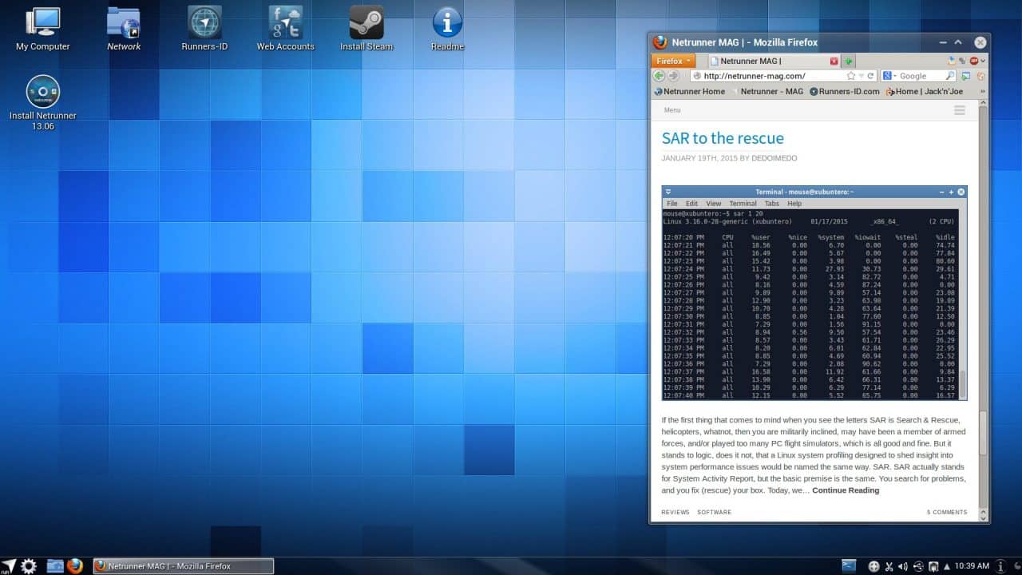Open the 5 Comments link
1022x575 pixels.
pyautogui.click(x=946, y=512)
